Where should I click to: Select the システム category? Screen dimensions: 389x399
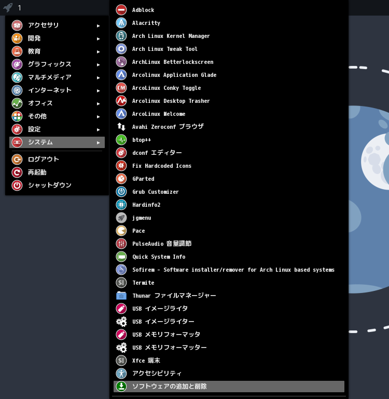pyautogui.click(x=57, y=142)
